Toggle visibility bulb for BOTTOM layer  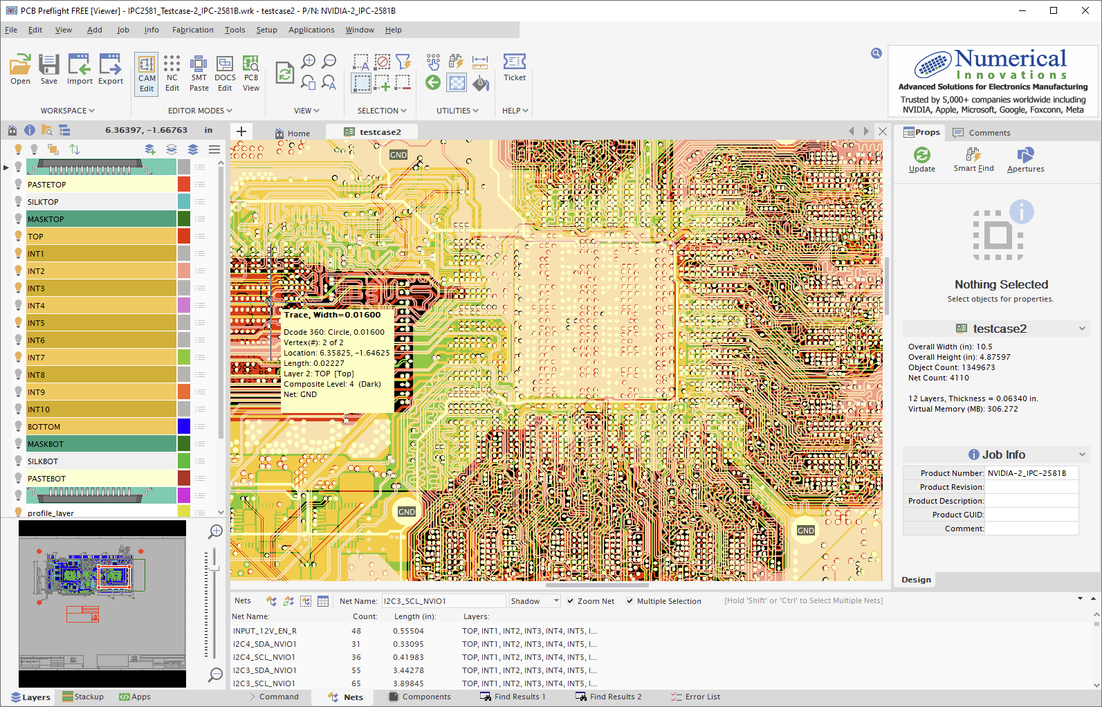[19, 426]
